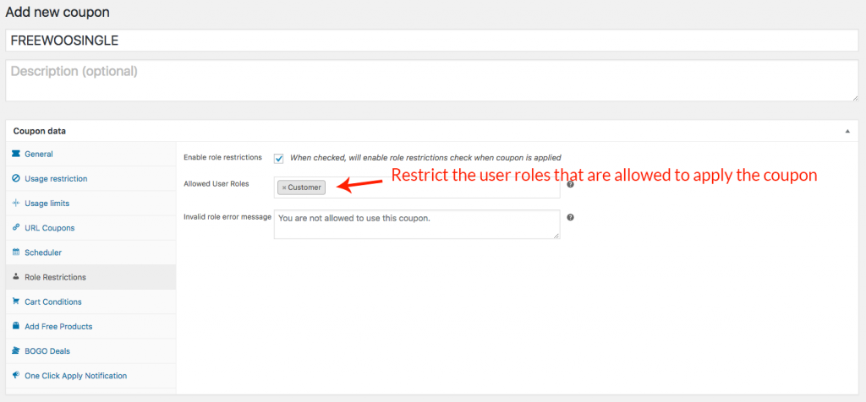This screenshot has height=402, width=866.
Task: Show the BOGO Deals tab
Action: [x=91, y=350]
